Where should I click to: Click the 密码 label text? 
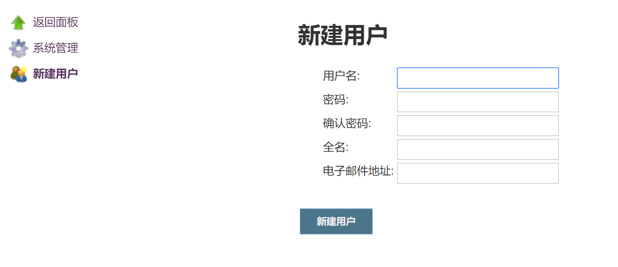click(335, 100)
